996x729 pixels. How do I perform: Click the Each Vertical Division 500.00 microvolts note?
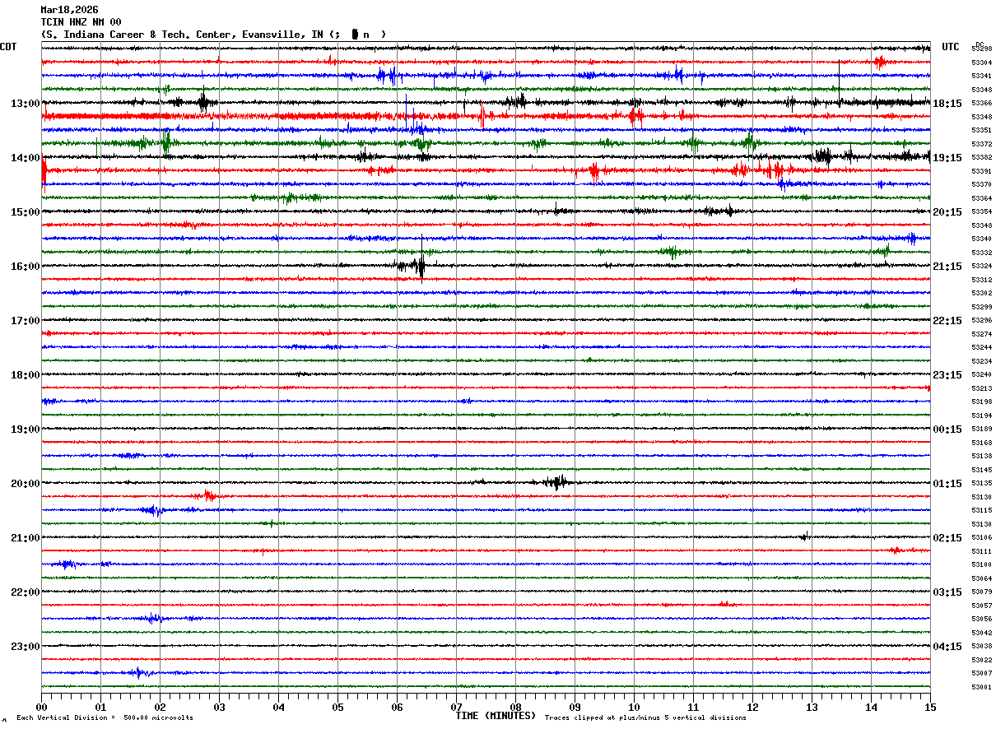[x=105, y=718]
